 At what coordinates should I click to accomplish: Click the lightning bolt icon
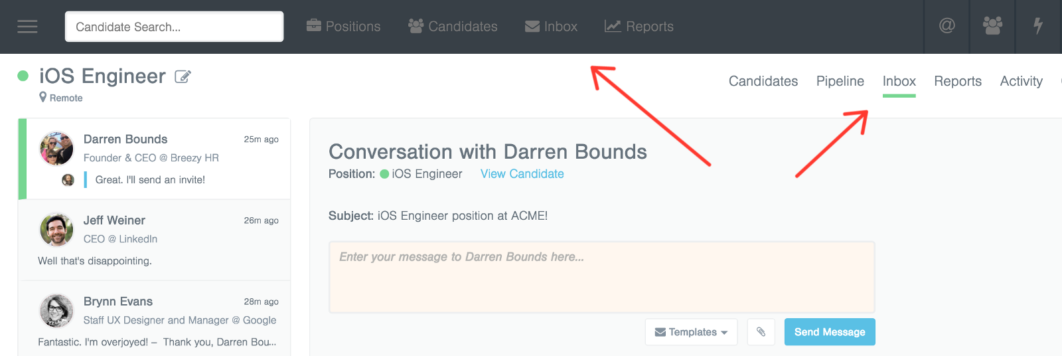pyautogui.click(x=1038, y=26)
